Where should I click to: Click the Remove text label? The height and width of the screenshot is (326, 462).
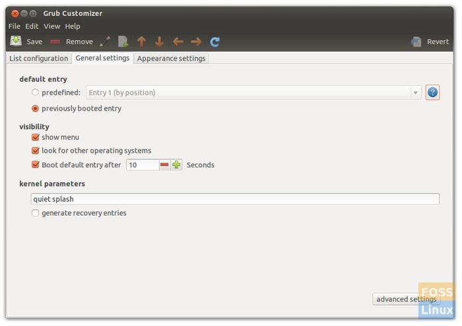(79, 41)
